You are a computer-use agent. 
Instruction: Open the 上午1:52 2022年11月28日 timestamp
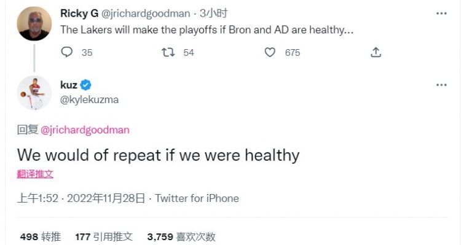pyautogui.click(x=81, y=198)
